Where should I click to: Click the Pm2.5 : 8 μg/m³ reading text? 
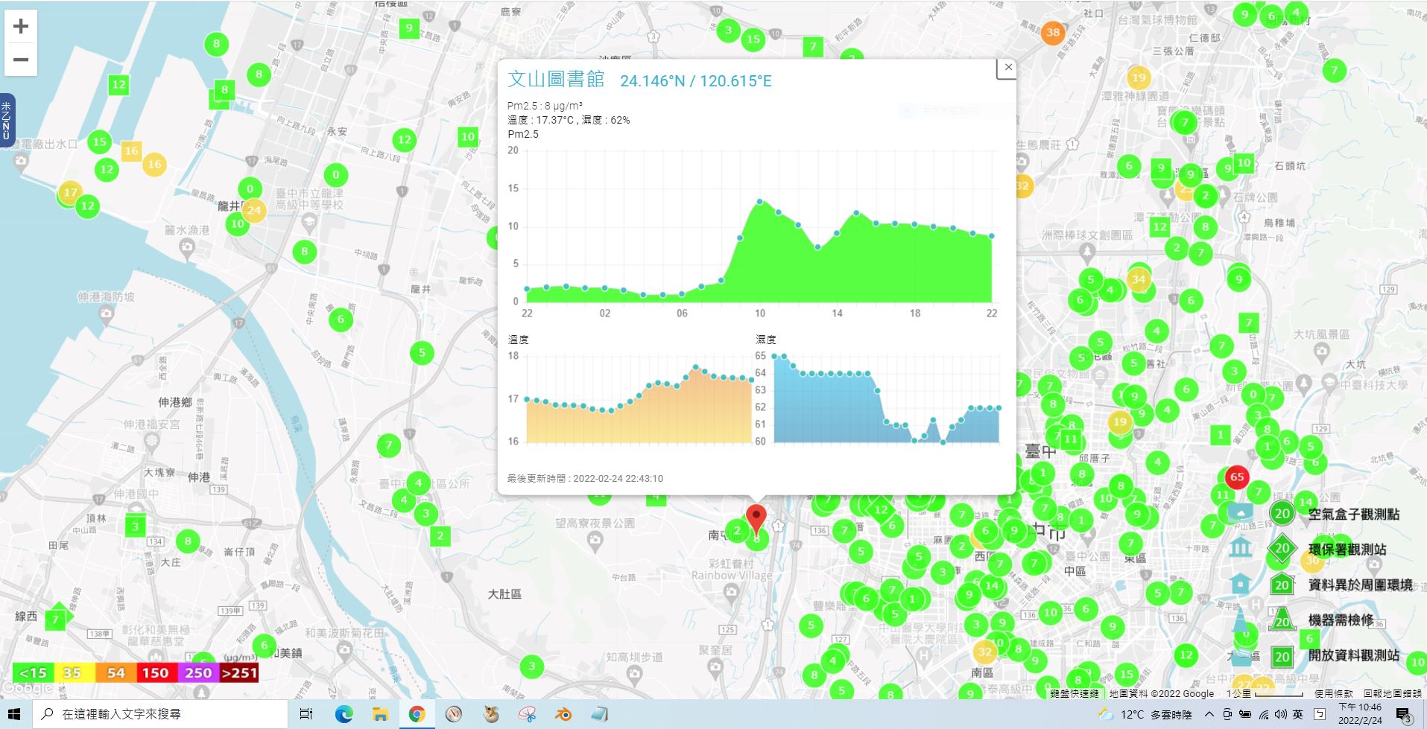click(x=545, y=106)
